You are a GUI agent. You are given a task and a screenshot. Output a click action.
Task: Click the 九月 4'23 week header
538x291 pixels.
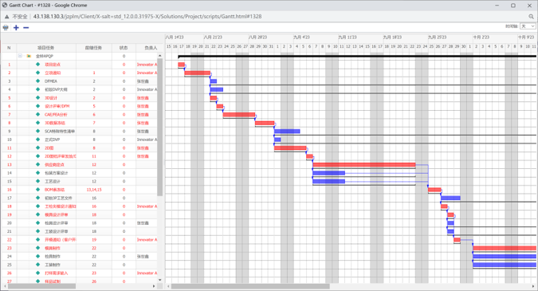(x=301, y=37)
